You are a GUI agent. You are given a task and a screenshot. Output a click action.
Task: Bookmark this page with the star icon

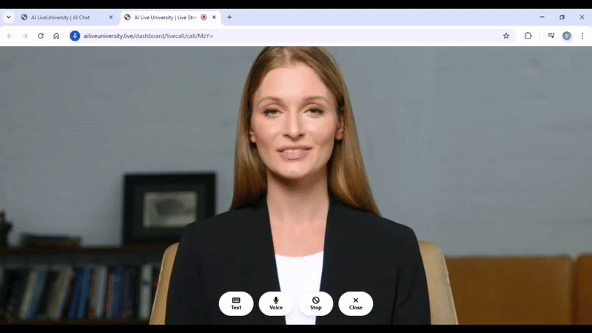506,36
